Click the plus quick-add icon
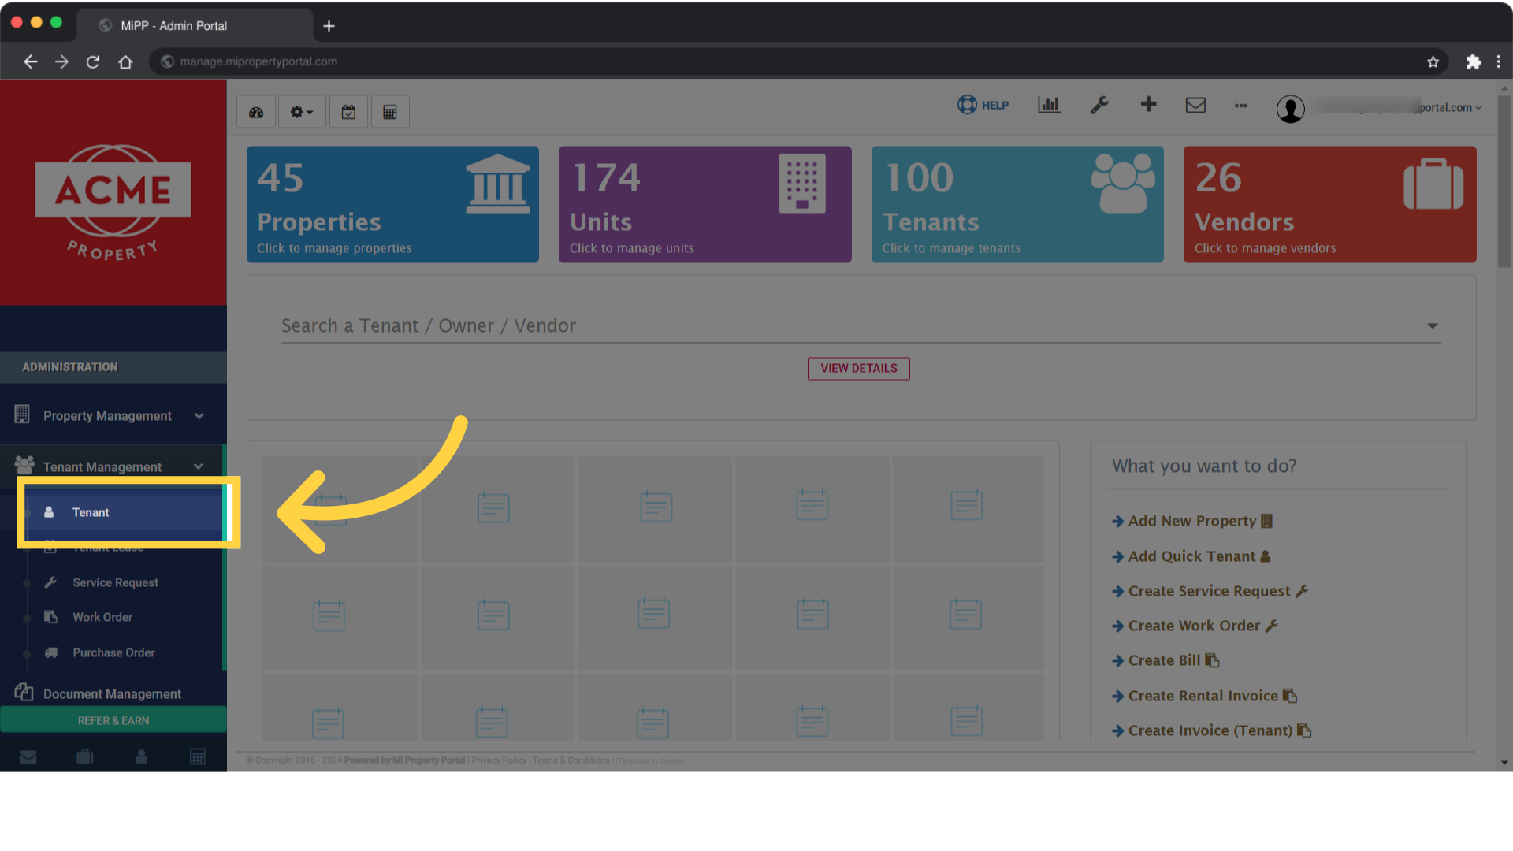1513x851 pixels. pyautogui.click(x=1148, y=104)
